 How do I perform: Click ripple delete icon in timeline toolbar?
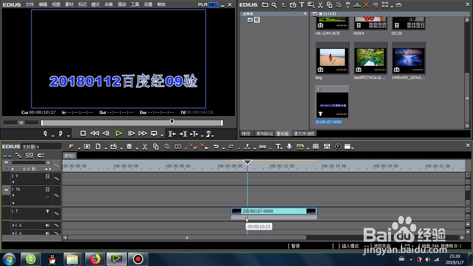pyautogui.click(x=204, y=147)
